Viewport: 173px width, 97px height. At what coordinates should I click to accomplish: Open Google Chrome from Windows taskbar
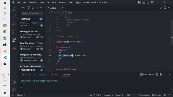pyautogui.click(x=5, y=32)
